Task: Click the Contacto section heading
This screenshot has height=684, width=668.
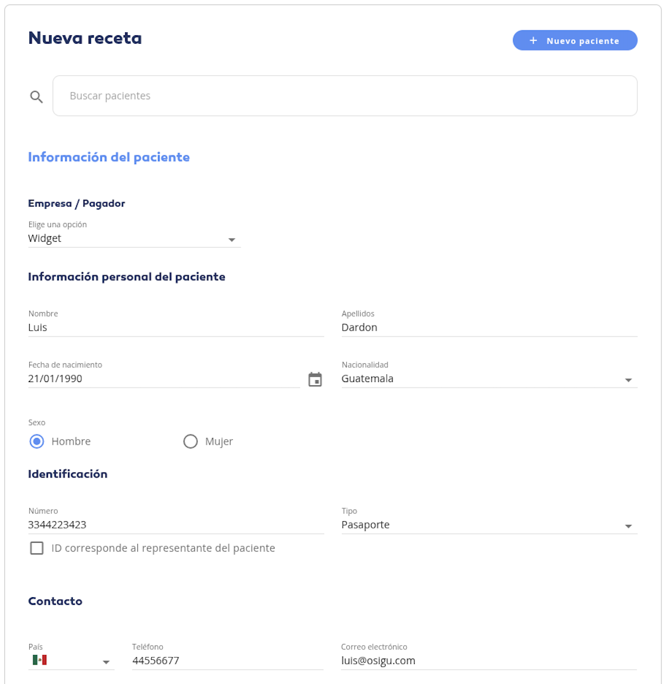Action: 55,601
